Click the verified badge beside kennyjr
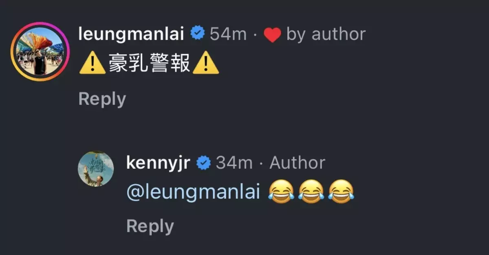This screenshot has width=489, height=255. tap(204, 163)
